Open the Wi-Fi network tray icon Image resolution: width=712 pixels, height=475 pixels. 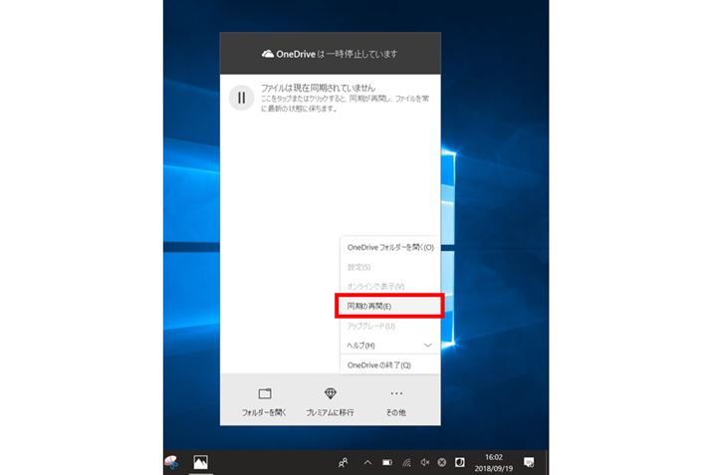pyautogui.click(x=406, y=462)
